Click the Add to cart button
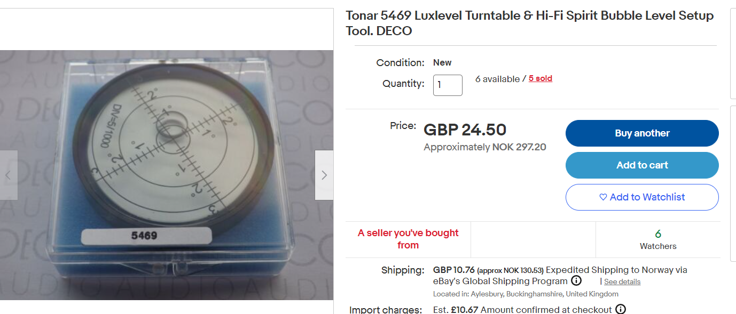This screenshot has height=314, width=736. click(x=641, y=165)
